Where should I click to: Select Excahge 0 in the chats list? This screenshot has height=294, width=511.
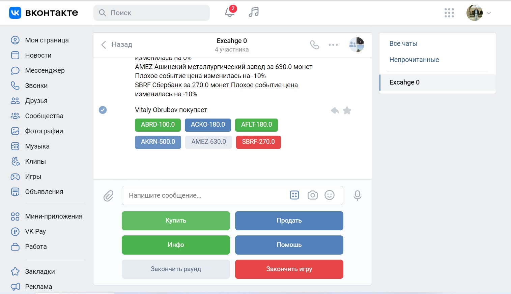pos(437,83)
